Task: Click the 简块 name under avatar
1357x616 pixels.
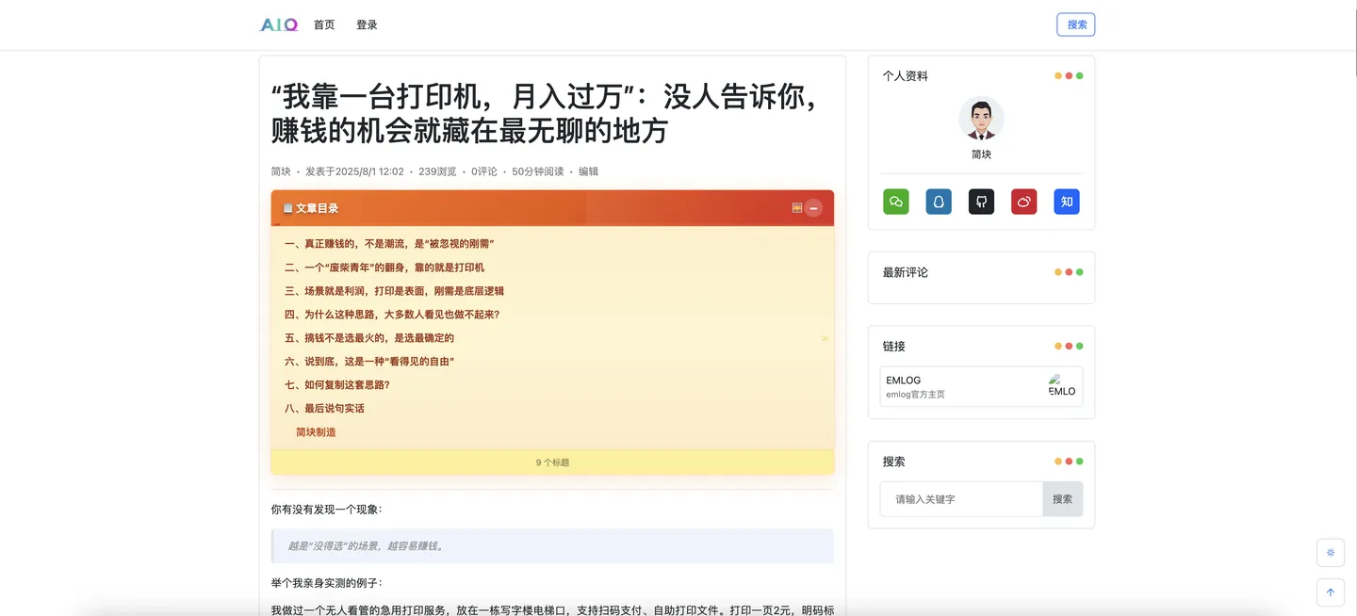Action: (981, 154)
